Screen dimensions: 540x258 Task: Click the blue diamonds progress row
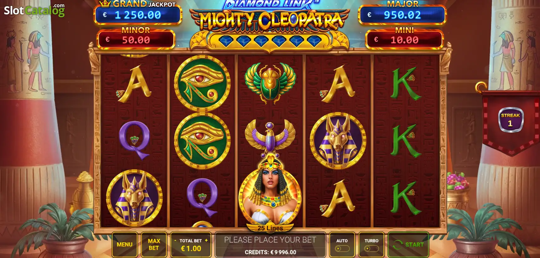(270, 41)
